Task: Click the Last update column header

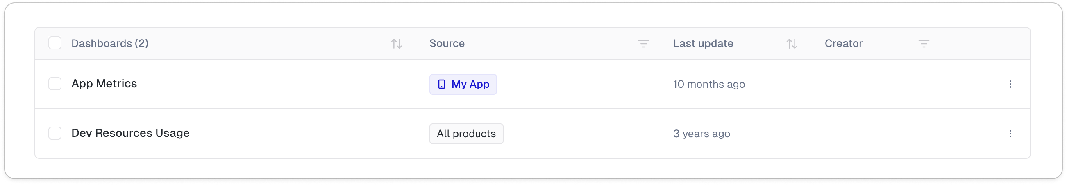Action: pyautogui.click(x=703, y=43)
